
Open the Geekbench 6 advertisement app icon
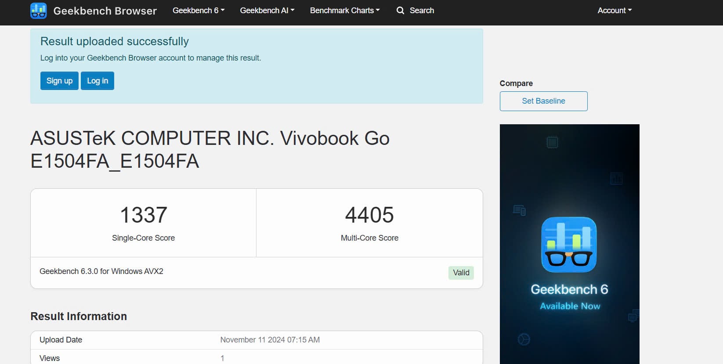coord(569,245)
